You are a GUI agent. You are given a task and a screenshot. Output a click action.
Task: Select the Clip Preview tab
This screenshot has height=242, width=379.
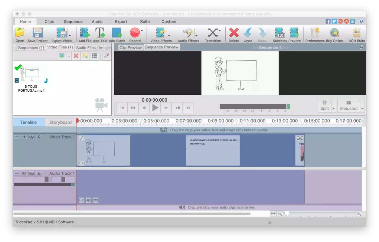click(x=130, y=47)
